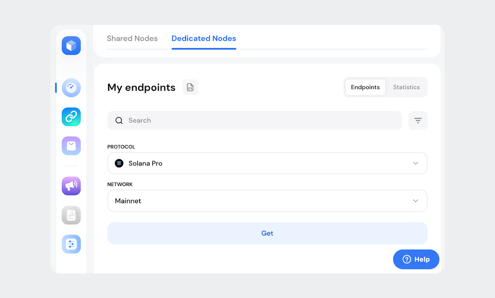Open the dashboard gauge icon in sidebar
Screen dimensions: 495x298
(71, 88)
